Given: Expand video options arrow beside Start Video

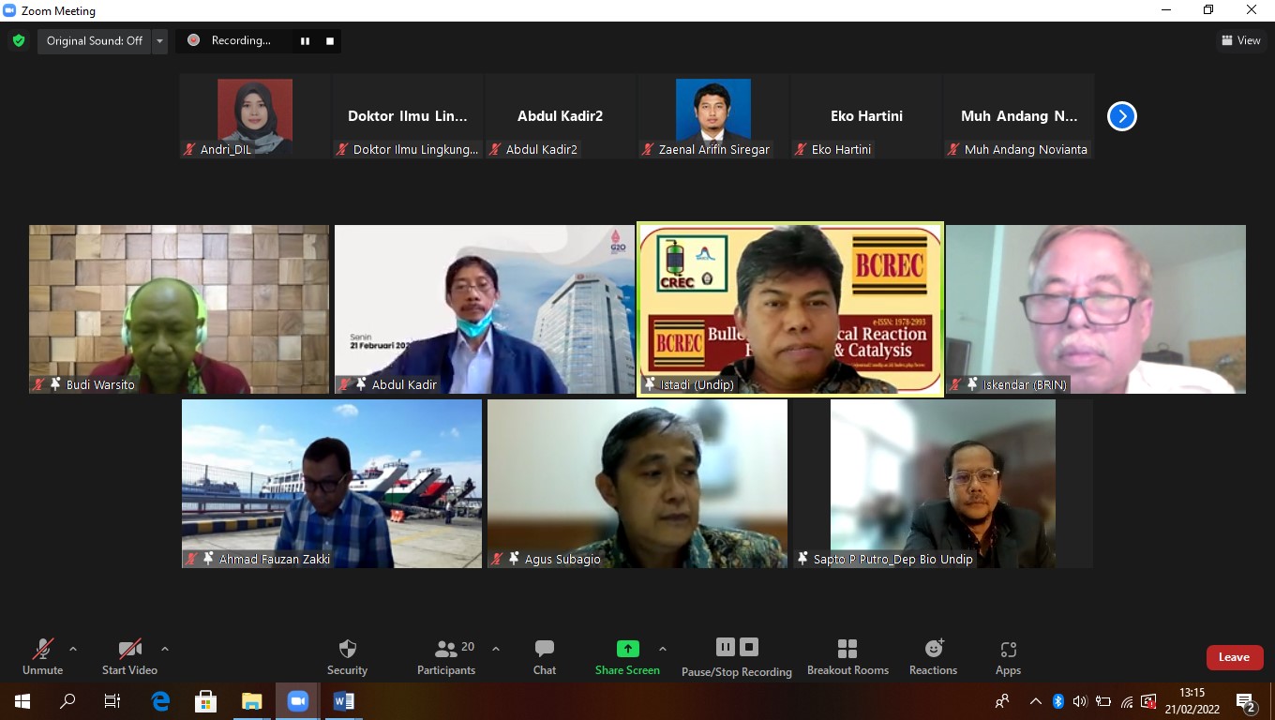Looking at the screenshot, I should (165, 649).
